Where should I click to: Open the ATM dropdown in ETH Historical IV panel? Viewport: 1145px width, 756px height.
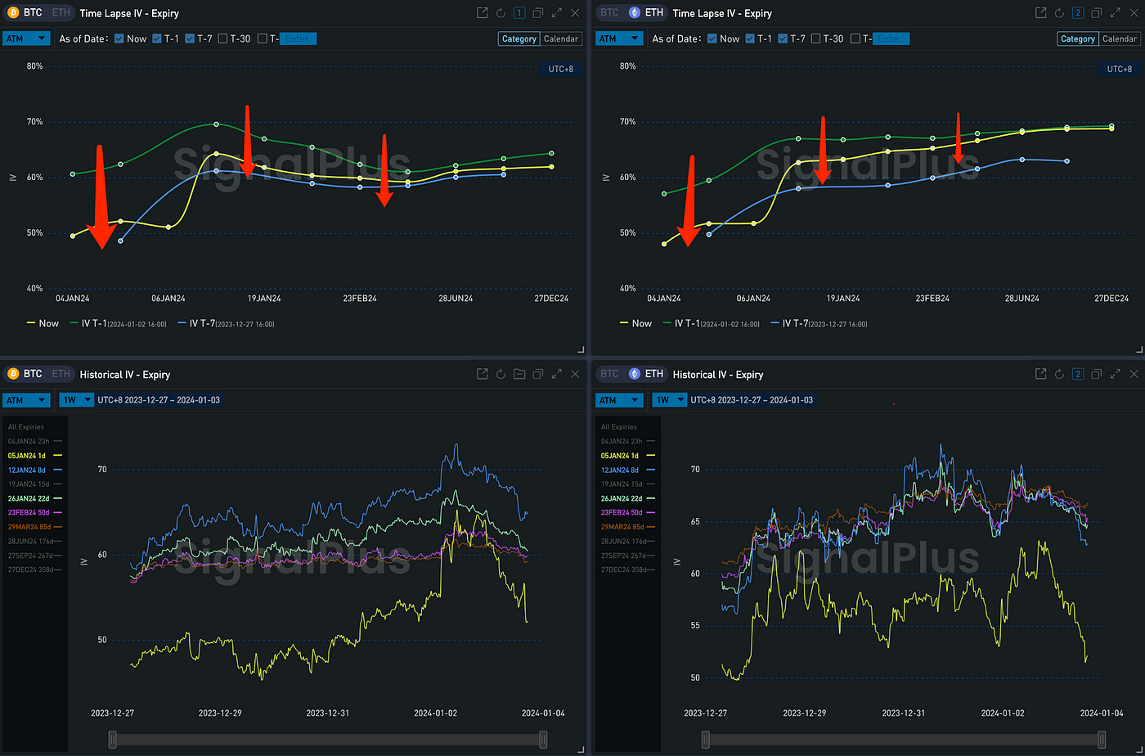click(x=620, y=400)
